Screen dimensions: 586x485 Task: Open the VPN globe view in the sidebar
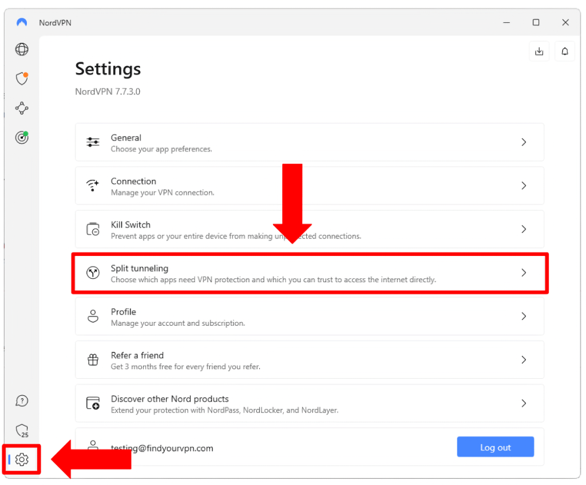pyautogui.click(x=22, y=49)
